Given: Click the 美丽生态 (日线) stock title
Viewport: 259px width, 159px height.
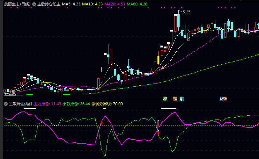Looking at the screenshot, I should coord(17,4).
